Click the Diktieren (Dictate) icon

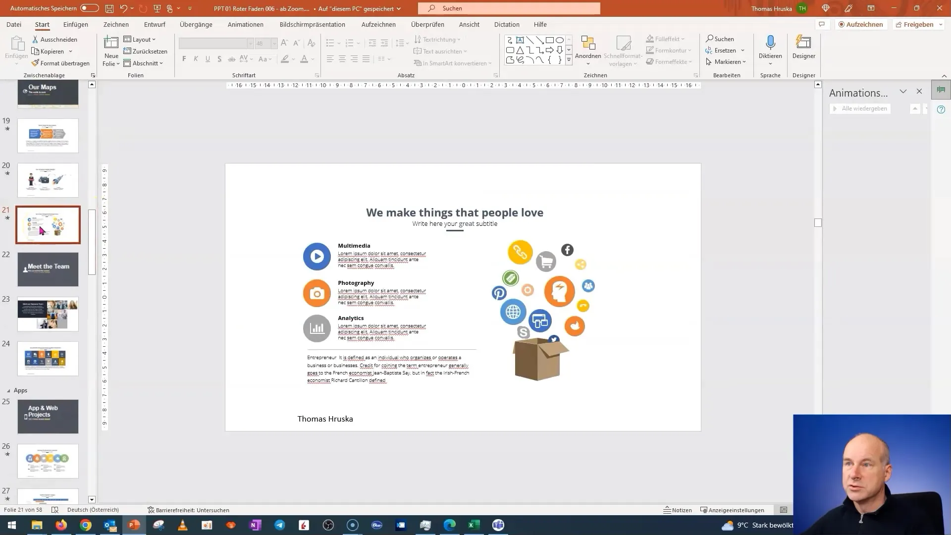pos(770,49)
